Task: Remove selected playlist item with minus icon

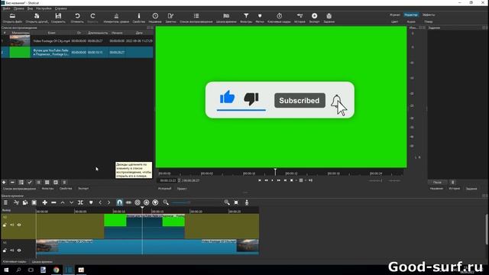Action: click(12, 183)
